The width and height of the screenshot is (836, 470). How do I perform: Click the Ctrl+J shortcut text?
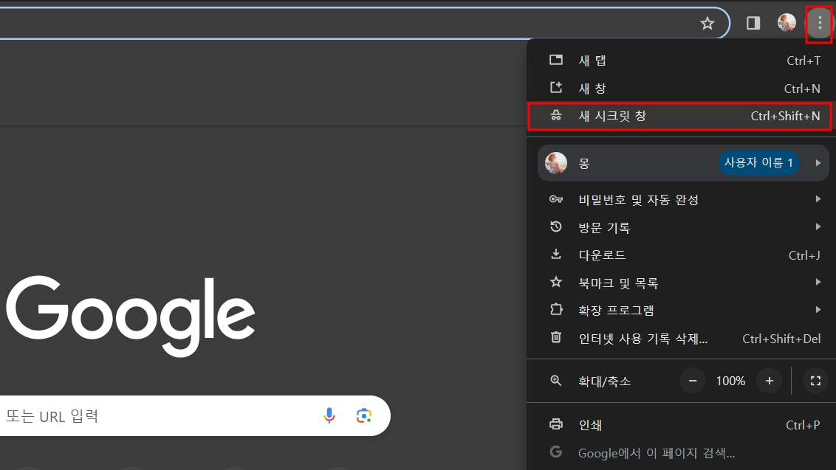click(x=804, y=256)
